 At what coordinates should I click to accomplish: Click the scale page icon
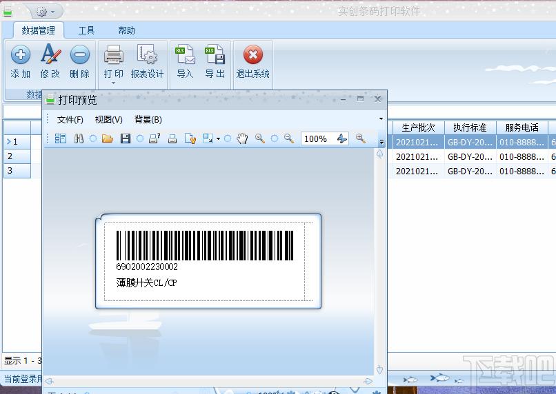coord(208,138)
